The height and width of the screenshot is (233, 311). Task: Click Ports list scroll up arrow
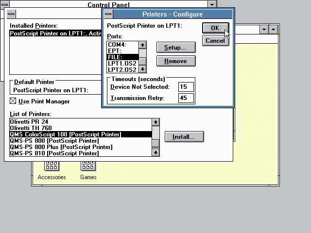(142, 45)
